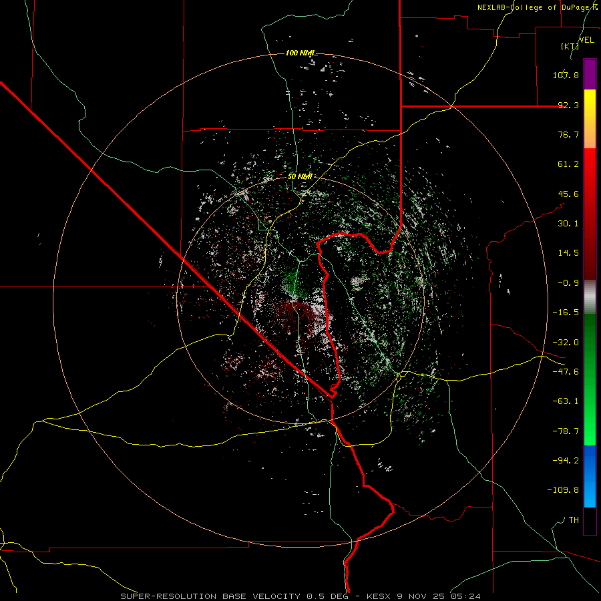
Task: Click the 92.3 velocity scale value
Action: click(x=568, y=105)
